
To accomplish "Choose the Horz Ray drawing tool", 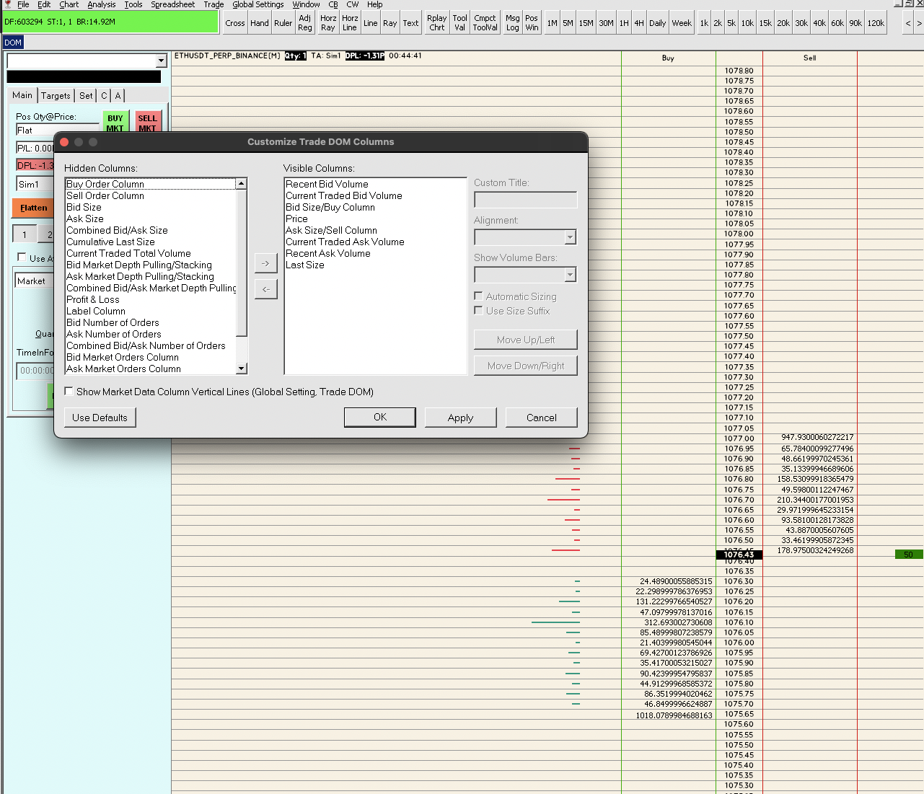I will point(328,23).
